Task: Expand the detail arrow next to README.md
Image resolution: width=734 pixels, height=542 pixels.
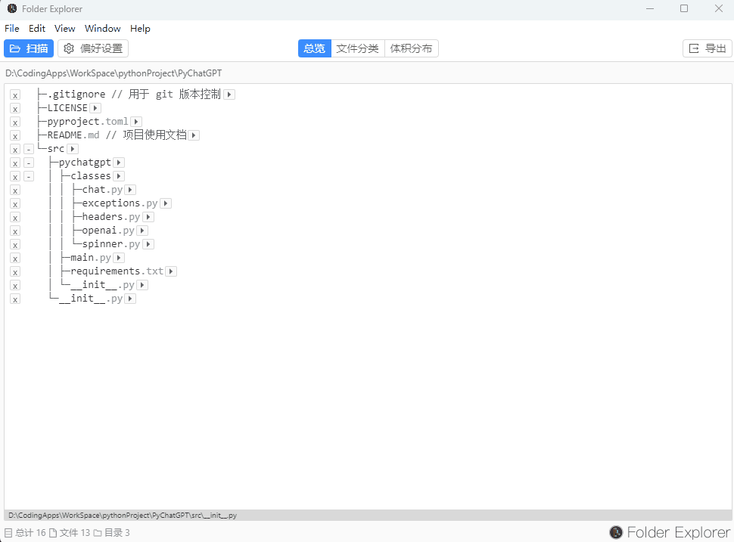Action: pyautogui.click(x=194, y=135)
